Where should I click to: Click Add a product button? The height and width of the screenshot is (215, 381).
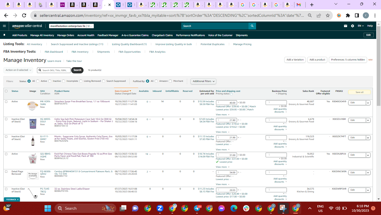tap(317, 60)
